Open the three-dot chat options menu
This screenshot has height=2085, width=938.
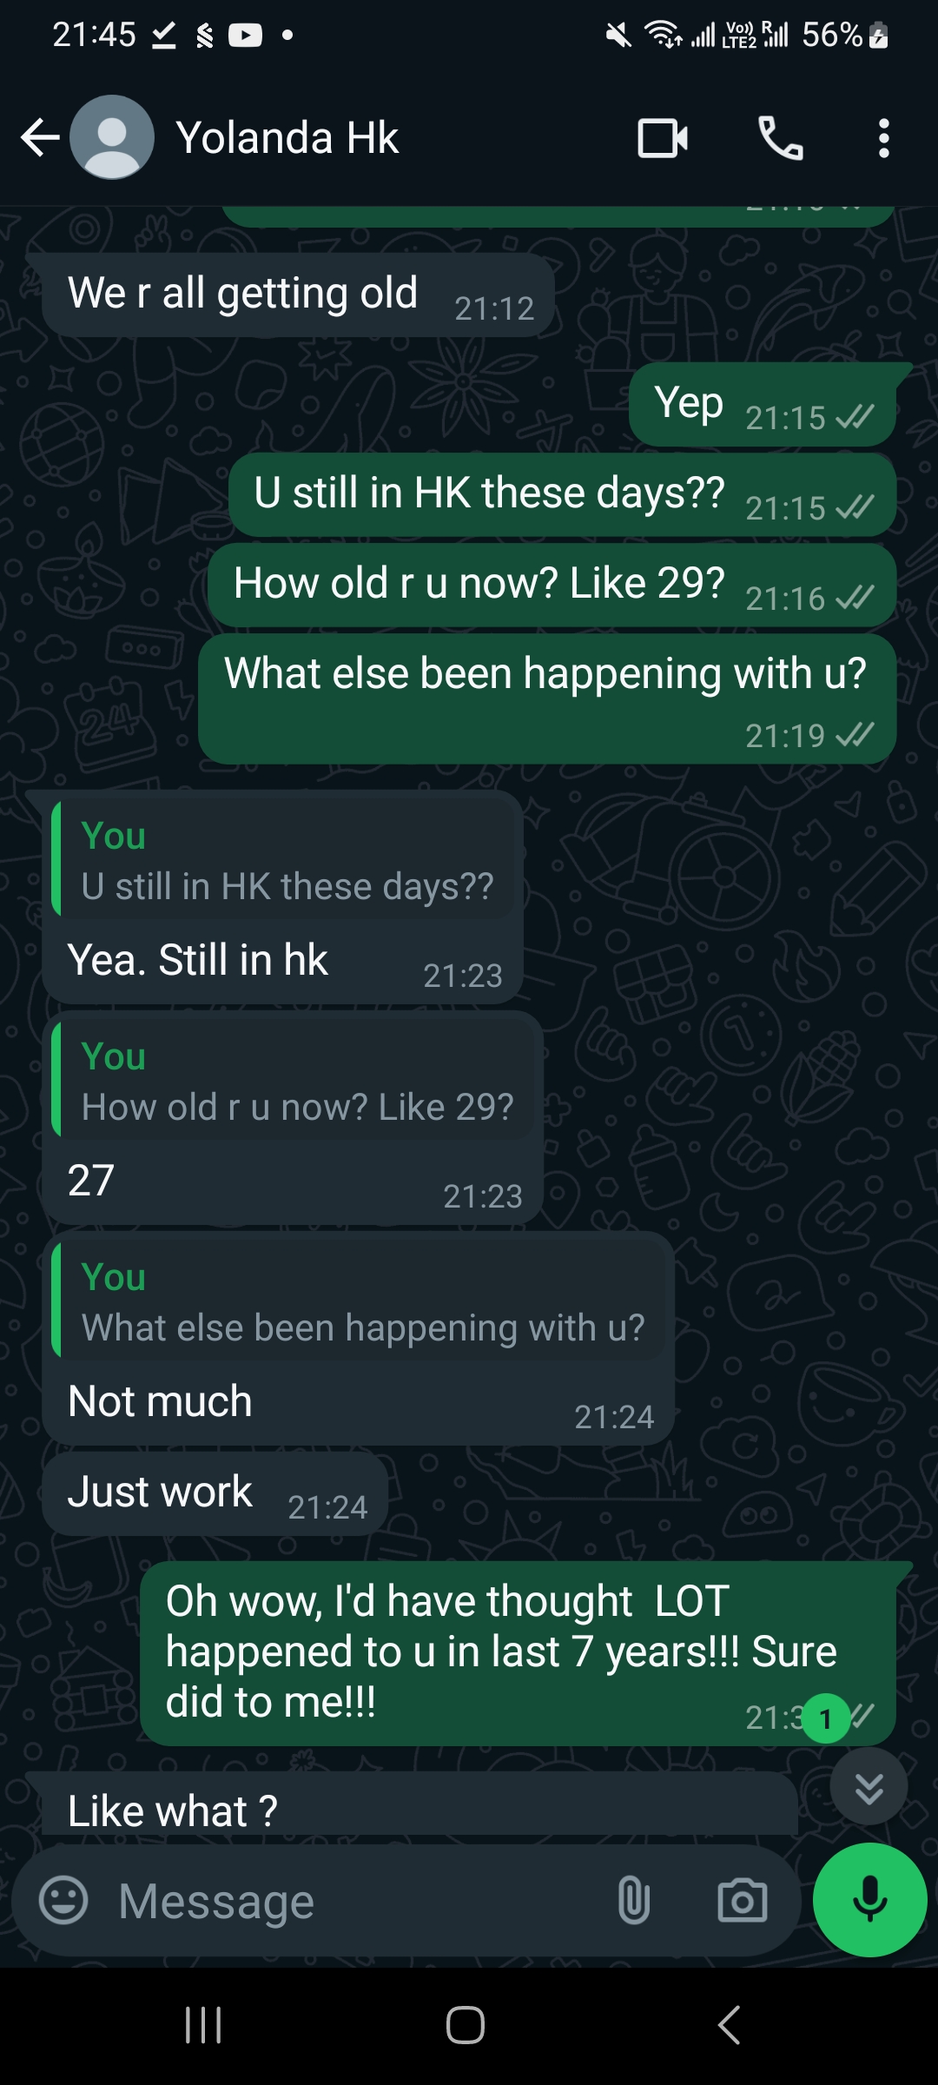(882, 137)
